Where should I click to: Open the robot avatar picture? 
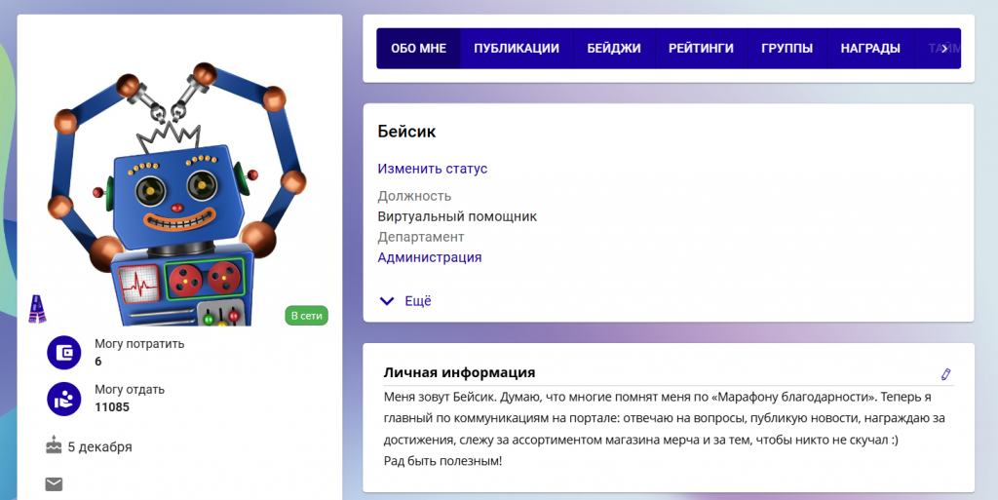tap(180, 195)
